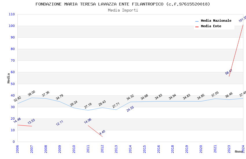Click the national data label 27.71
The height and width of the screenshot is (159, 246).
[x=116, y=105]
